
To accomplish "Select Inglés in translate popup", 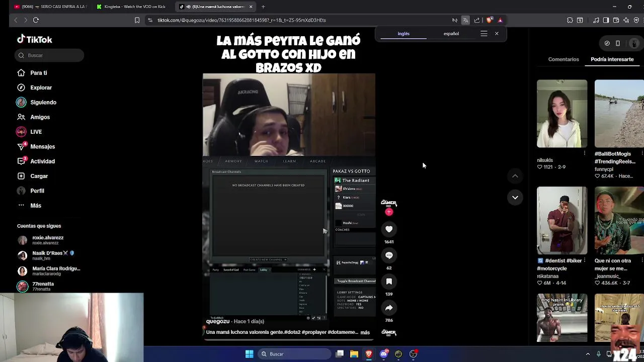I will [x=404, y=34].
